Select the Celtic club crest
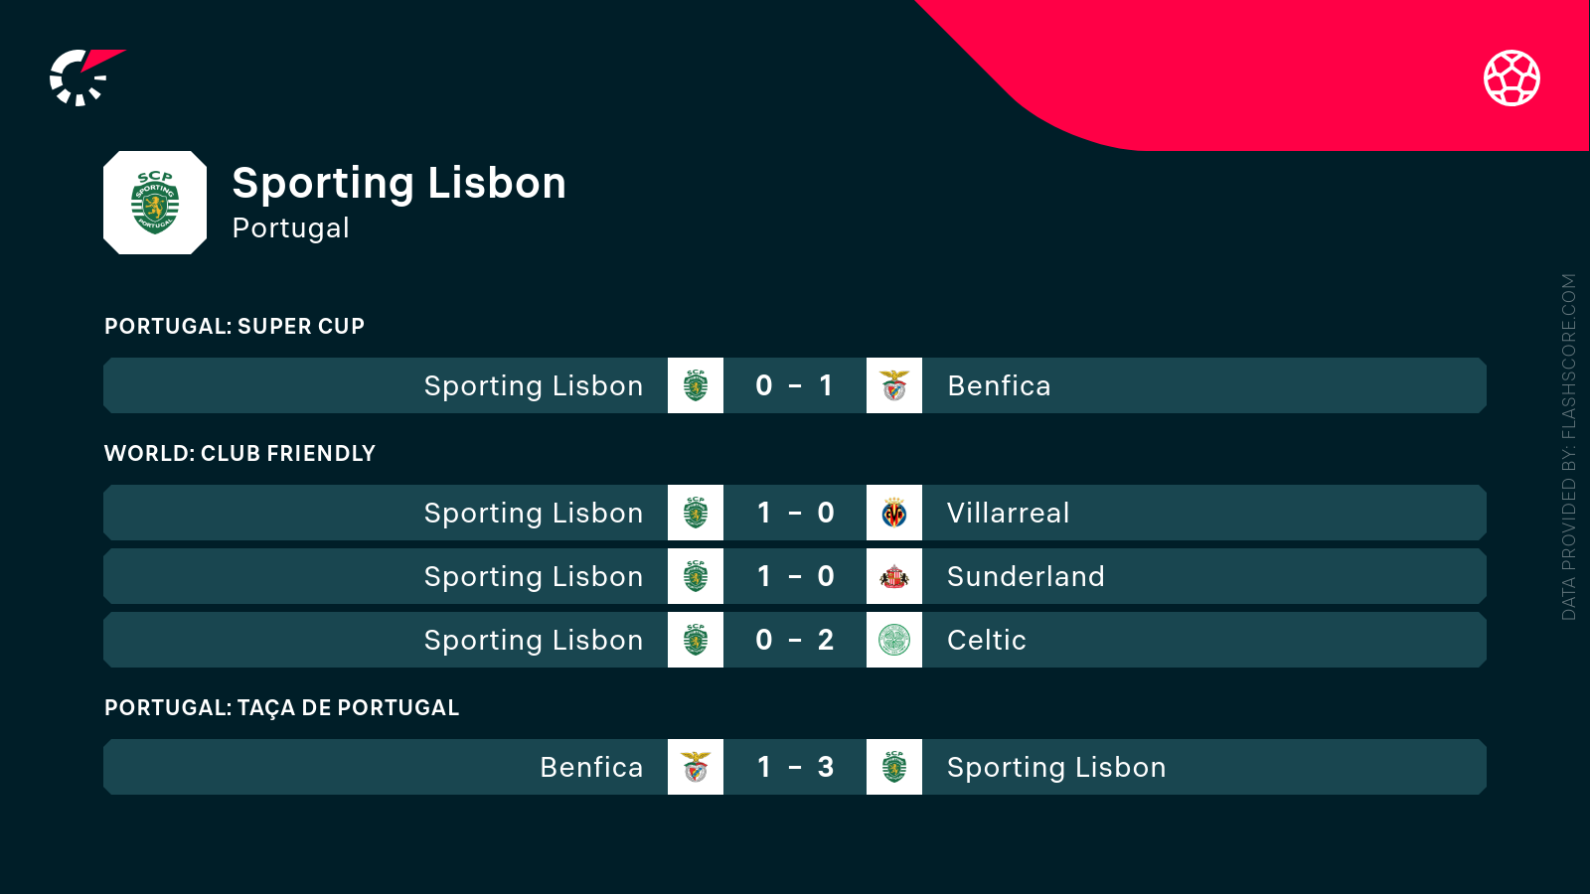 tap(894, 640)
